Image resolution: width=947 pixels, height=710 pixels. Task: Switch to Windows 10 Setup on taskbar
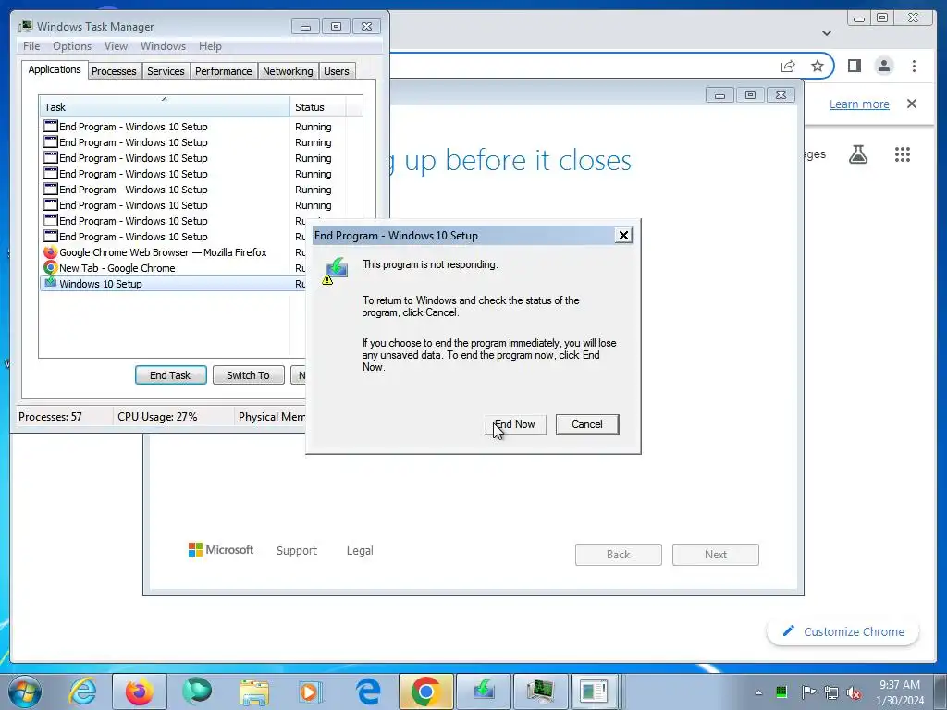coord(483,692)
